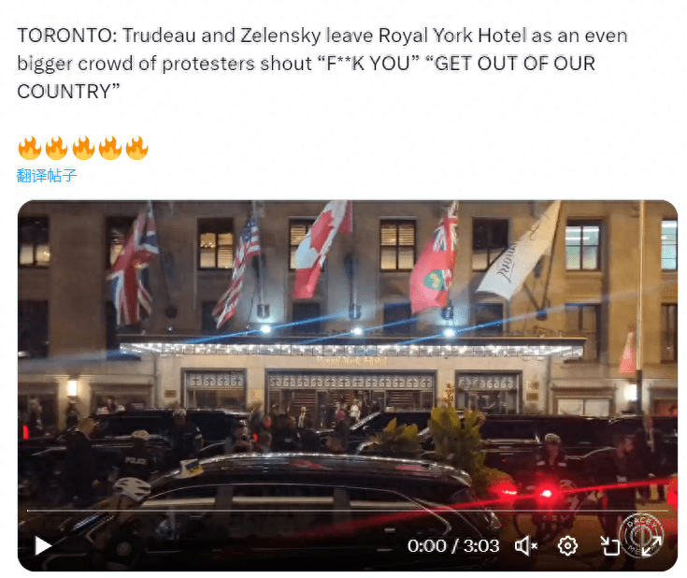Click the middle fire emoji

click(83, 148)
